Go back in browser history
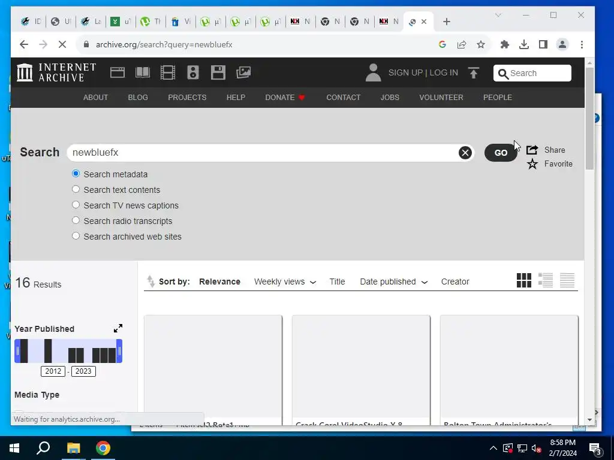The image size is (614, 460). coord(24,44)
